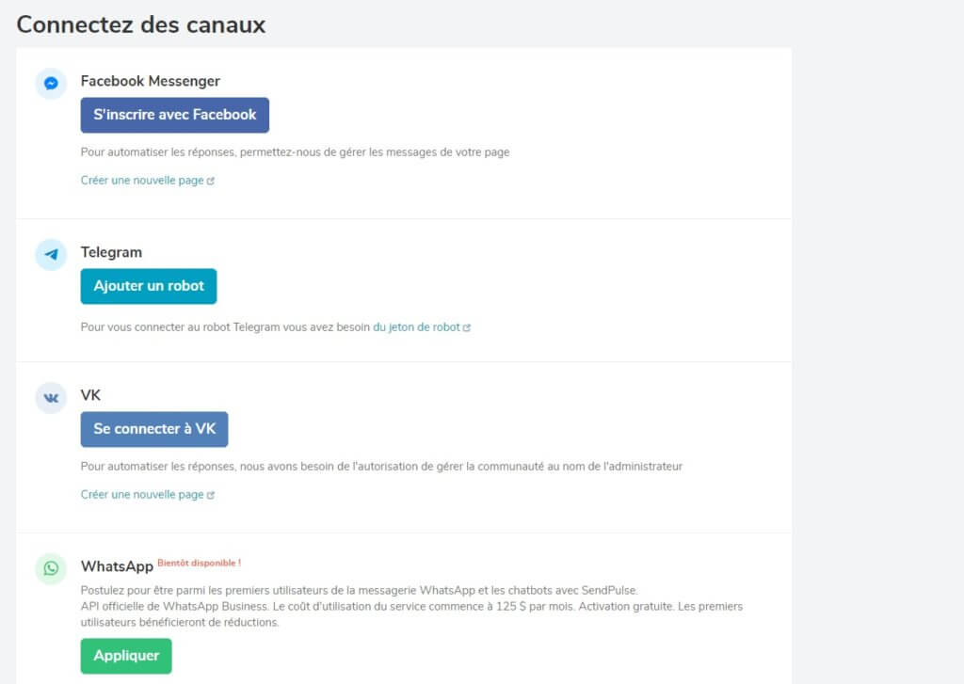Click the Telegram paper plane icon

[51, 254]
